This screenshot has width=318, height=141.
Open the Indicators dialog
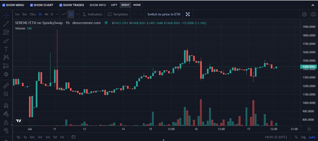(92, 14)
